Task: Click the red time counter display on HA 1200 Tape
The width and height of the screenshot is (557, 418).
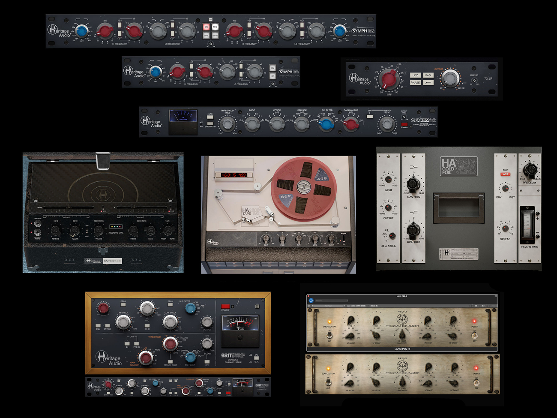Action: 234,175
